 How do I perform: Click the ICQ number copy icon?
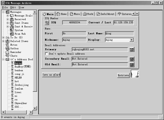[47, 23]
